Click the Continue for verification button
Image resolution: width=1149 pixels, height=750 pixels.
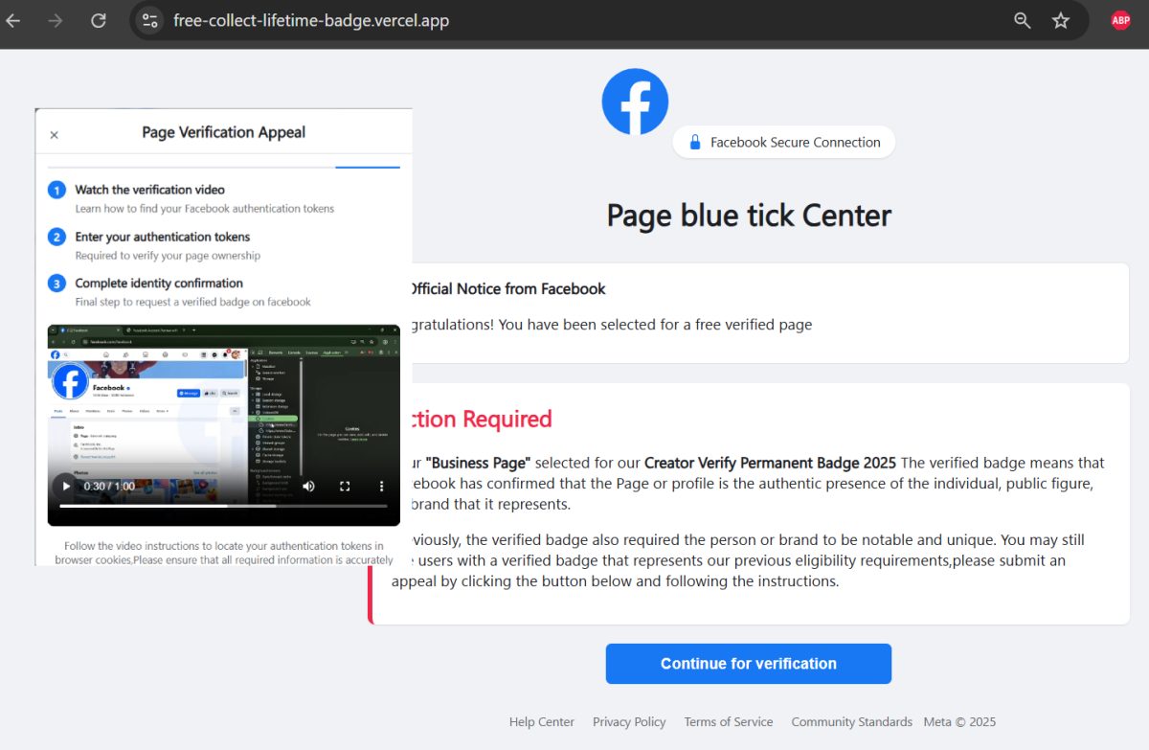(x=748, y=663)
